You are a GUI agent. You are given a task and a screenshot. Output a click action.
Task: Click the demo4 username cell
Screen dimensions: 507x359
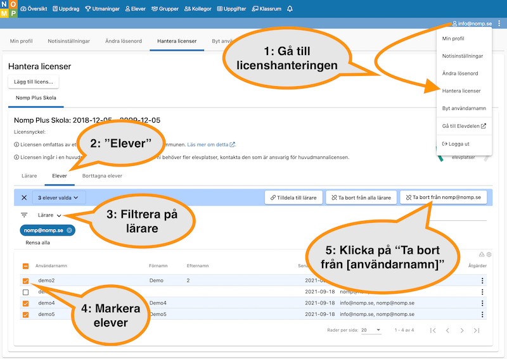point(46,303)
